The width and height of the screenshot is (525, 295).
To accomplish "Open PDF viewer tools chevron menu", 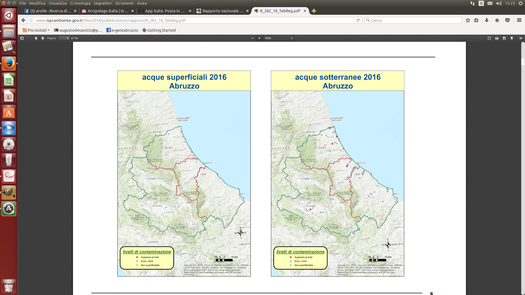I will [521, 38].
